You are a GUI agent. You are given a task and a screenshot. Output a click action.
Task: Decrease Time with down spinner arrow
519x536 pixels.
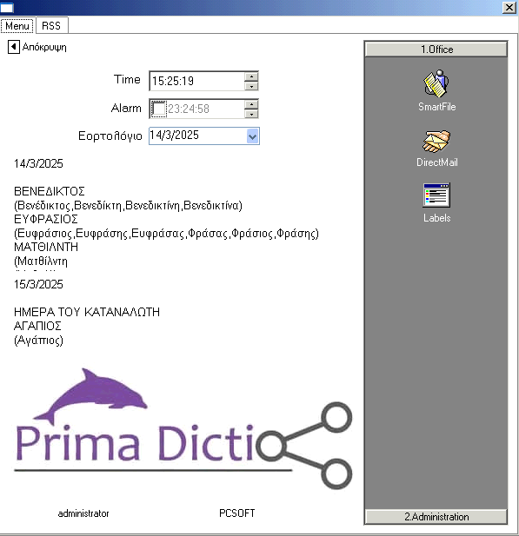(251, 86)
